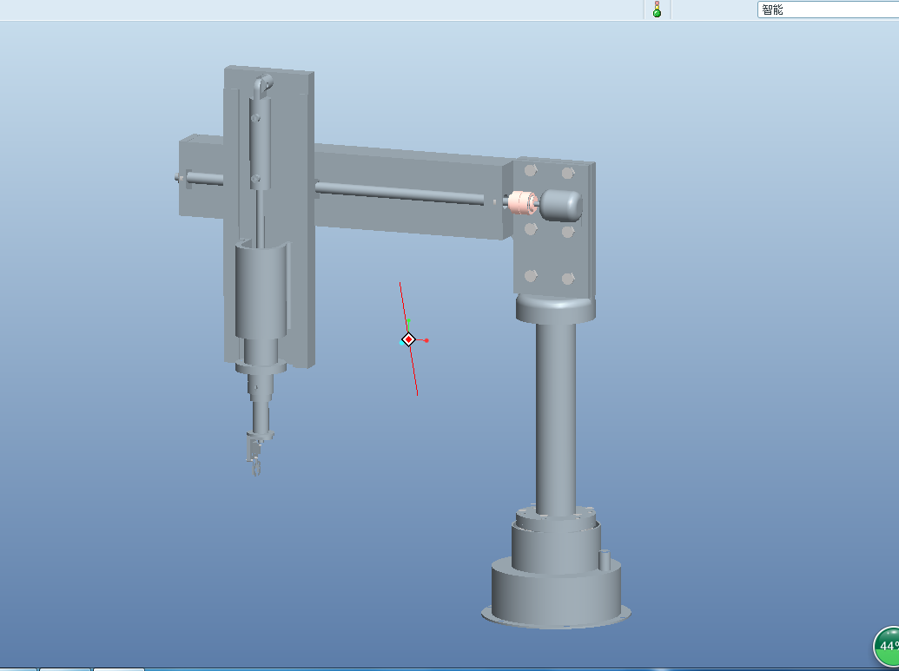This screenshot has height=671, width=899.
Task: Select the vertical support column
Action: coord(556,418)
